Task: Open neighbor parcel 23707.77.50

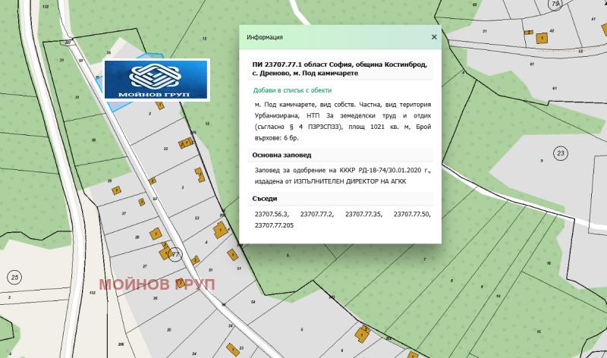Action: click(411, 215)
